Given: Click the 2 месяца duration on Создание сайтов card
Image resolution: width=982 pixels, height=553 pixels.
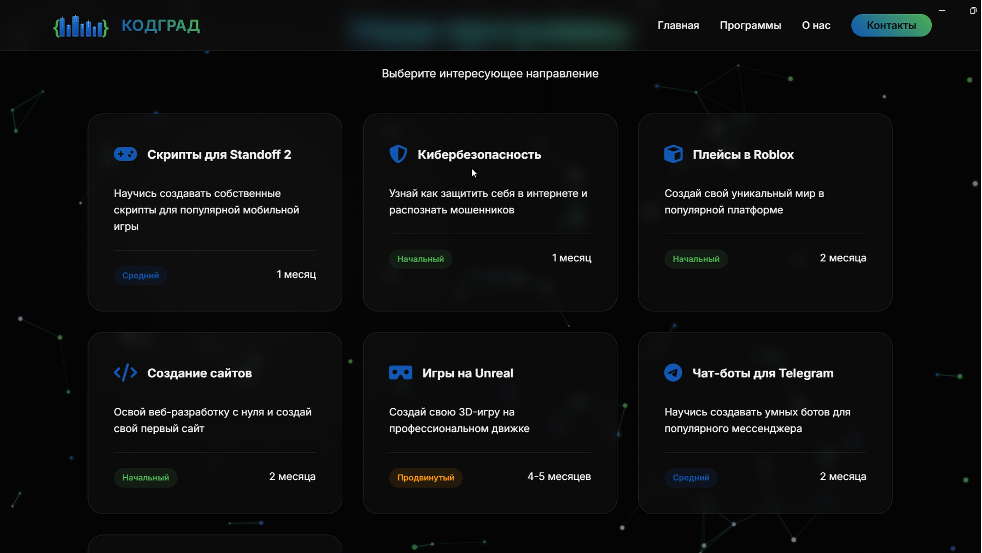Looking at the screenshot, I should [x=293, y=477].
